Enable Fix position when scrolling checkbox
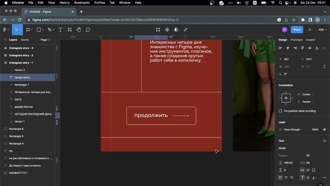 pos(280,111)
